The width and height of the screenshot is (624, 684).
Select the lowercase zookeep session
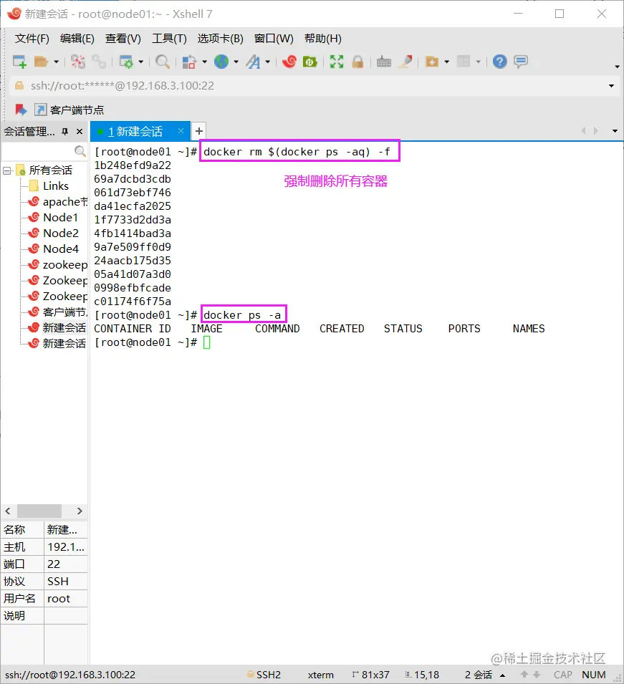58,265
